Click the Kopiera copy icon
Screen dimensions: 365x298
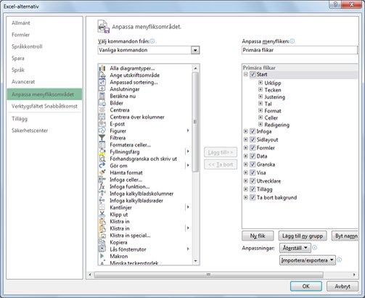(102, 242)
